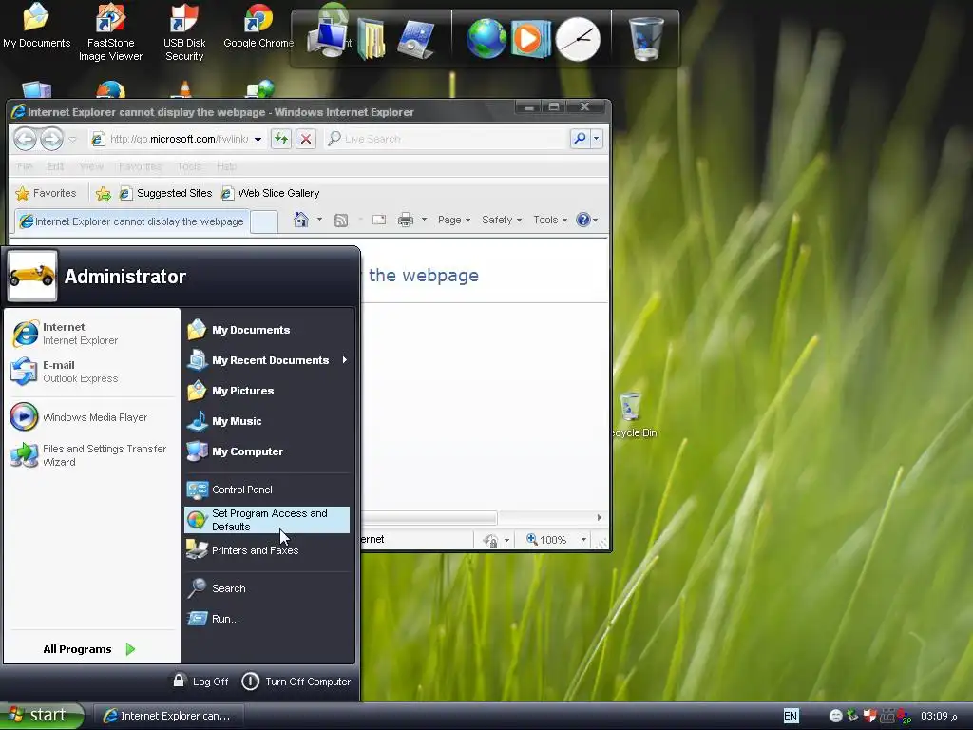Image resolution: width=973 pixels, height=730 pixels.
Task: Open the Page menu in IE
Action: [x=453, y=220]
